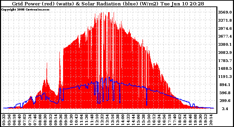Click the 05:56 time label

[9, 120]
